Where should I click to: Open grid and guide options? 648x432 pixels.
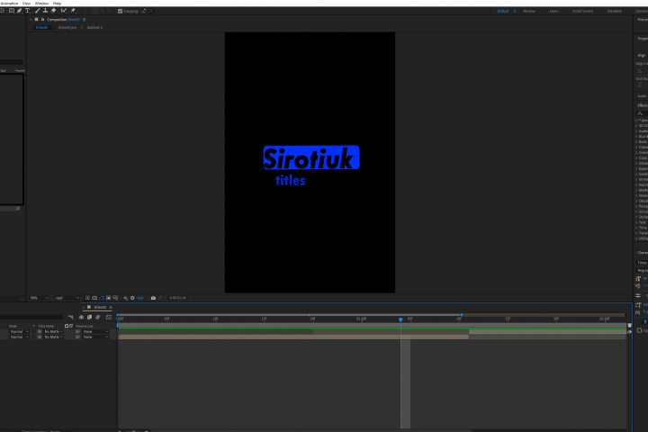pyautogui.click(x=115, y=298)
